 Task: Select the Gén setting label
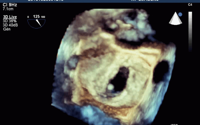click(7, 29)
